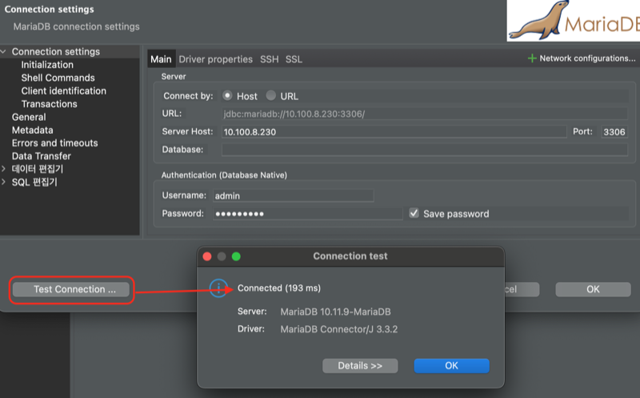Open the Driver properties tab

[215, 59]
